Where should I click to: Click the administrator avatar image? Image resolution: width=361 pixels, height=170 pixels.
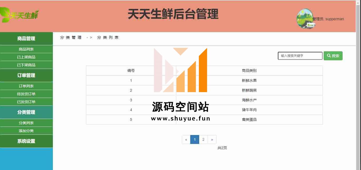point(305,19)
